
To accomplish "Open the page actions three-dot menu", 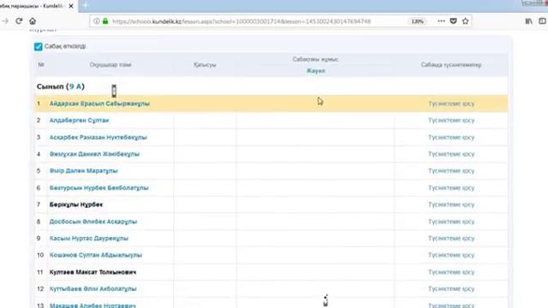I will [x=442, y=21].
